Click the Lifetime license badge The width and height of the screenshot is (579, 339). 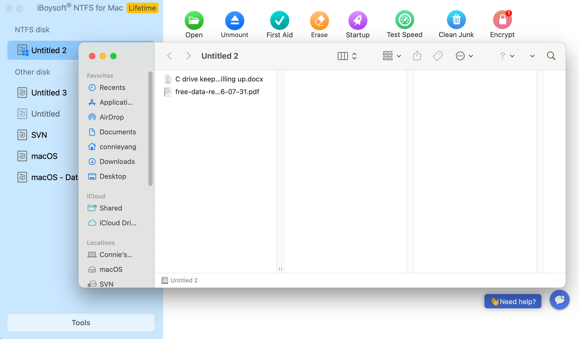point(142,8)
